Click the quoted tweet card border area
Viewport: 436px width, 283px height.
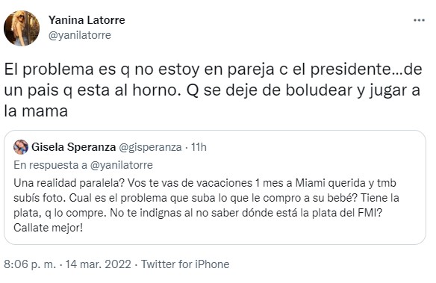pyautogui.click(x=215, y=187)
